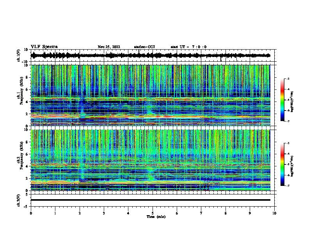Screen dimensions: 309x239
Task: Click the "-3" value on ch.1 color bar
Action: click(288, 79)
